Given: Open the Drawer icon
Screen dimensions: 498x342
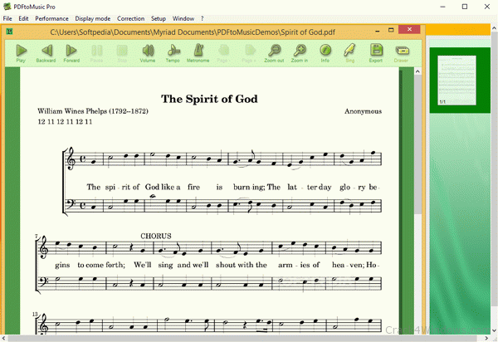Looking at the screenshot, I should click(x=402, y=52).
